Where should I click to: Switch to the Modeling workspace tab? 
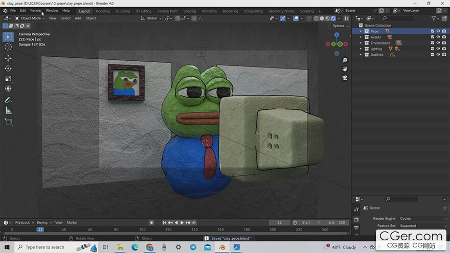click(102, 11)
